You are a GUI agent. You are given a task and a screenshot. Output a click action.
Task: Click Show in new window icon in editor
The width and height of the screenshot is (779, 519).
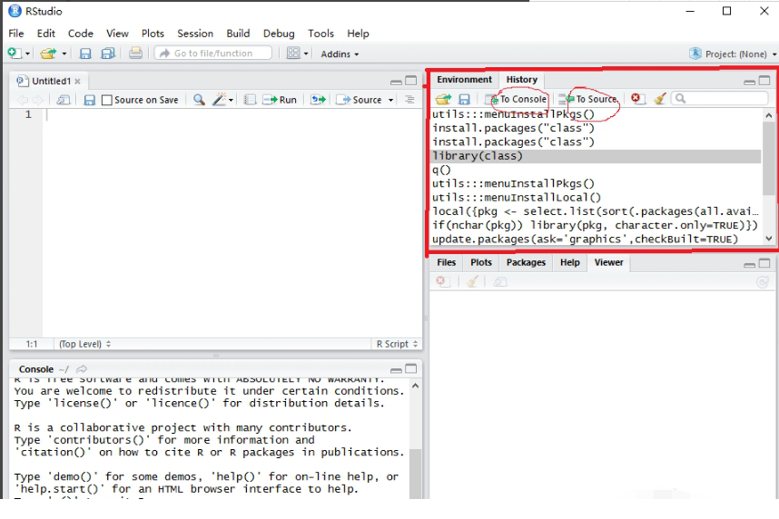pyautogui.click(x=63, y=100)
